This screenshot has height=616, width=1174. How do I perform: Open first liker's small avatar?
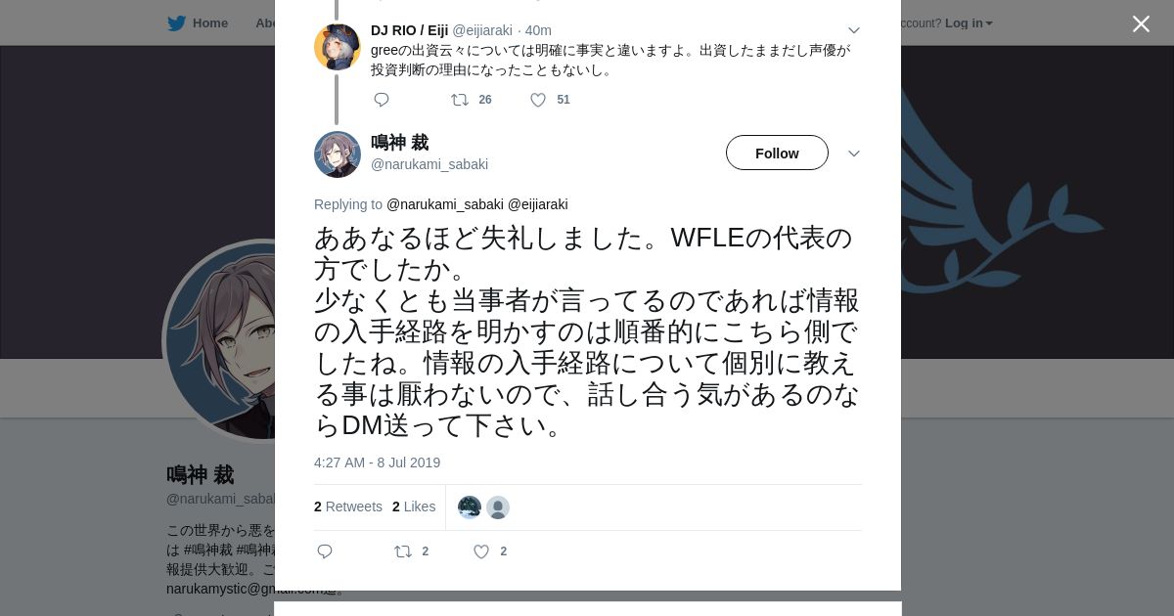(470, 507)
